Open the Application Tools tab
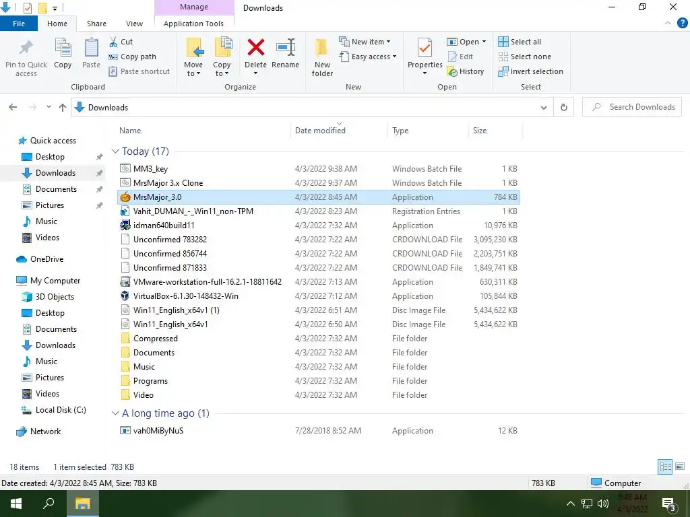Screen dimensions: 690x517 pos(193,24)
